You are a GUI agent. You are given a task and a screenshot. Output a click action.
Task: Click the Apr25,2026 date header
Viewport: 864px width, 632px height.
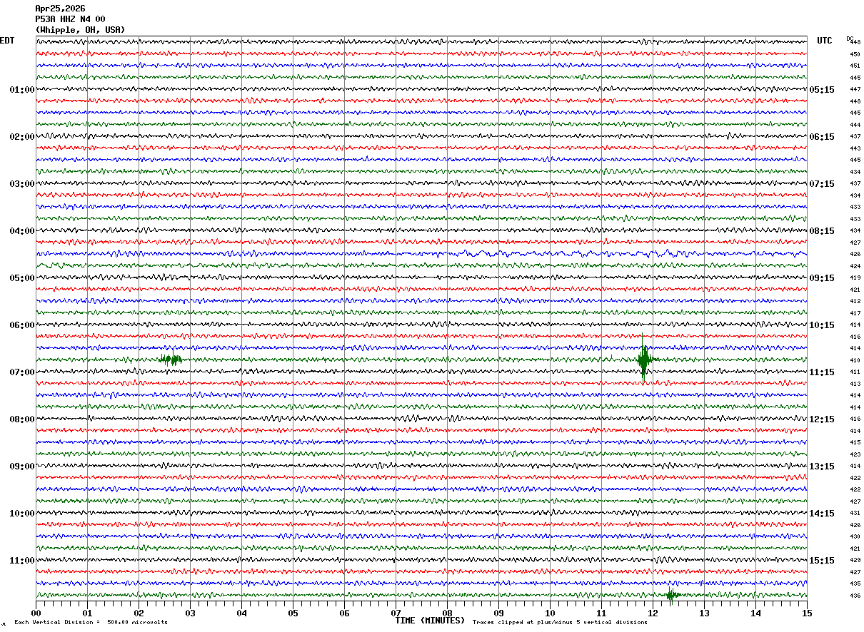coord(60,9)
